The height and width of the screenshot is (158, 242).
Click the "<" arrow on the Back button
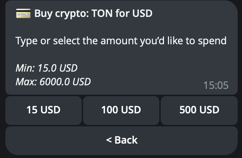[x=109, y=140]
